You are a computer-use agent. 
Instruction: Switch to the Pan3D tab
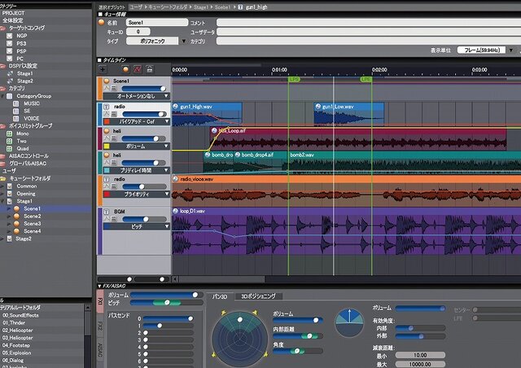pos(220,296)
